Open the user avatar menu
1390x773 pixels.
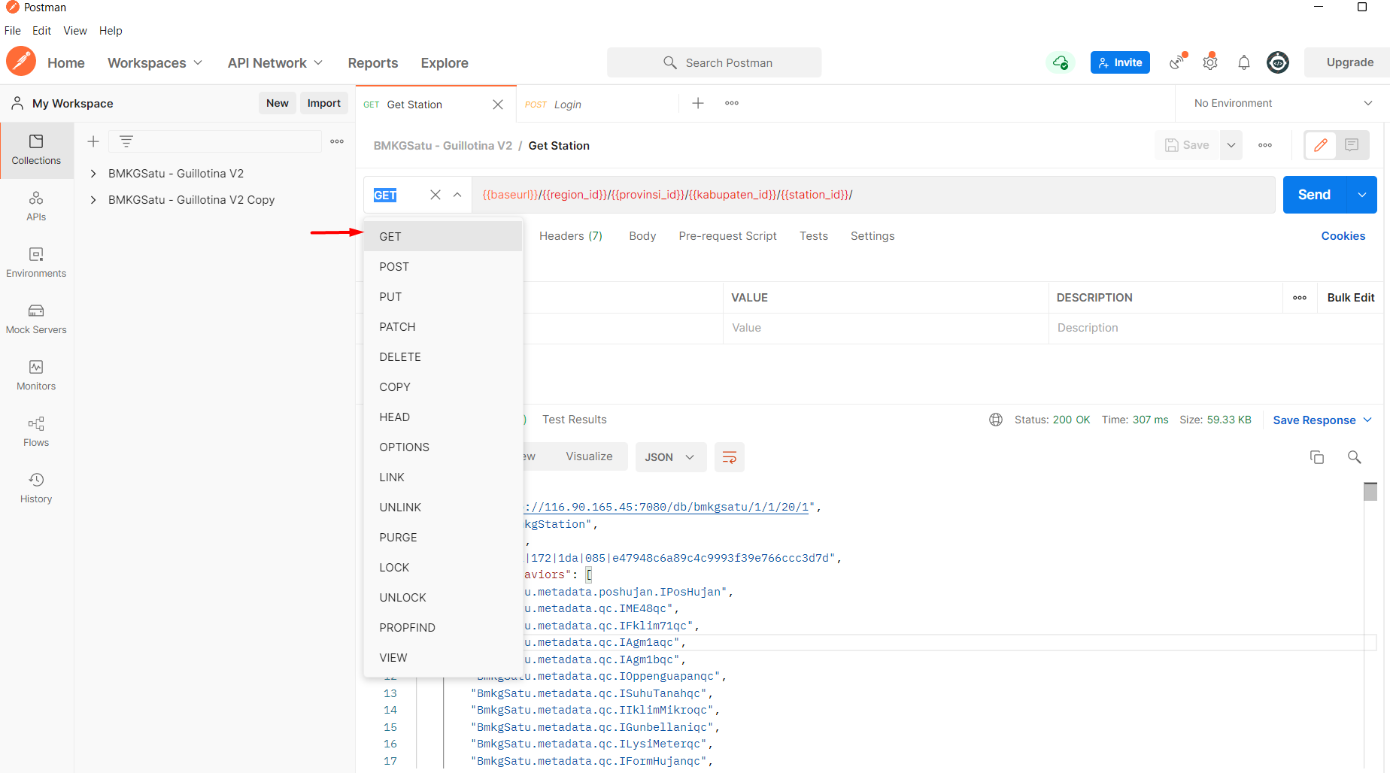1278,62
